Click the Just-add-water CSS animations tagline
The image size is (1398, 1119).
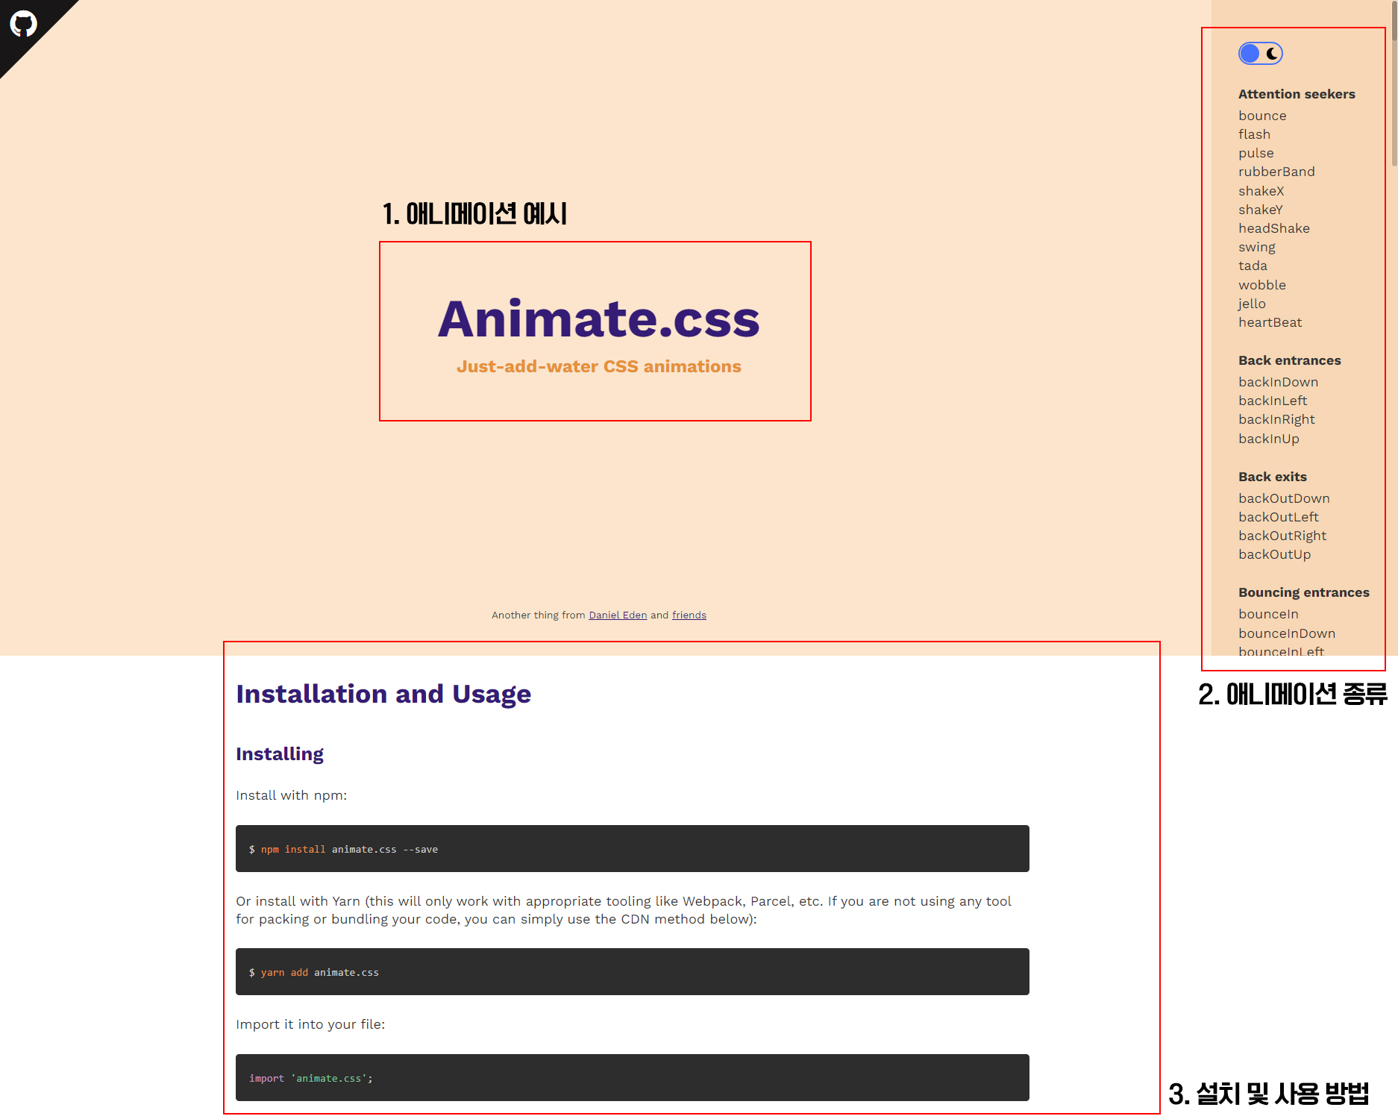point(599,366)
